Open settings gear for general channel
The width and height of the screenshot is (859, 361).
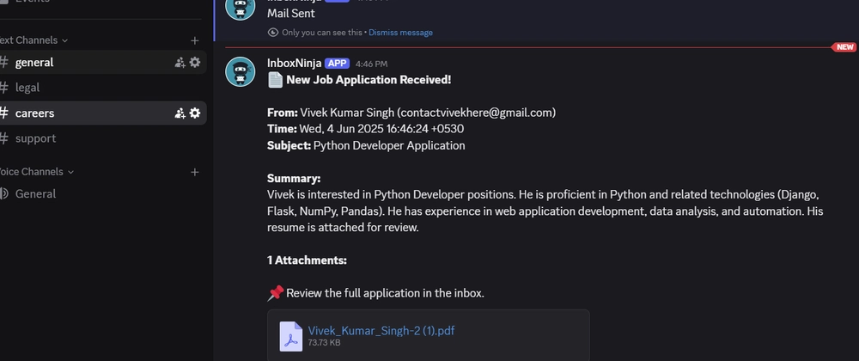[x=194, y=63]
